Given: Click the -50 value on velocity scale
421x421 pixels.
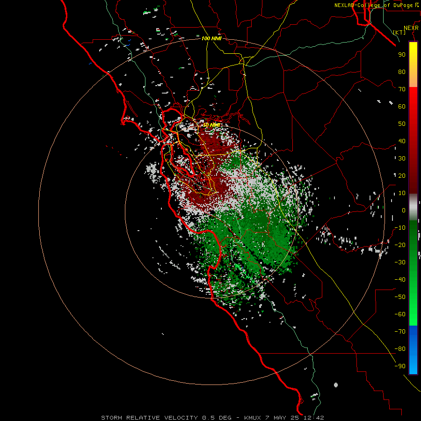Looking at the screenshot, I should click(x=400, y=297).
